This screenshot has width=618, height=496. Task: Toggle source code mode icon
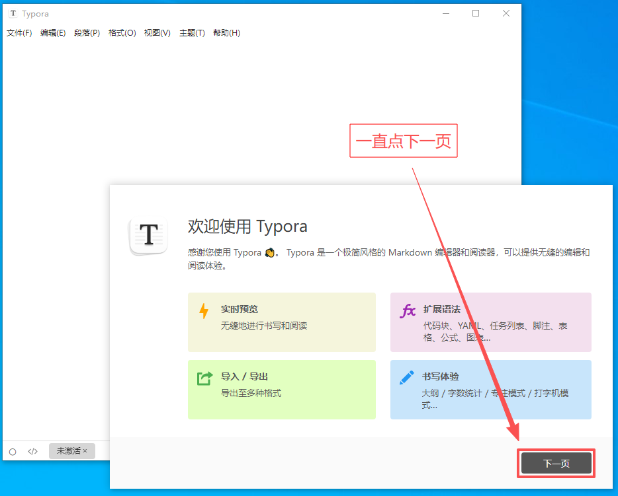click(32, 451)
